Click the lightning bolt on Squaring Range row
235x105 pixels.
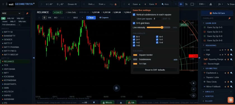click(228, 59)
